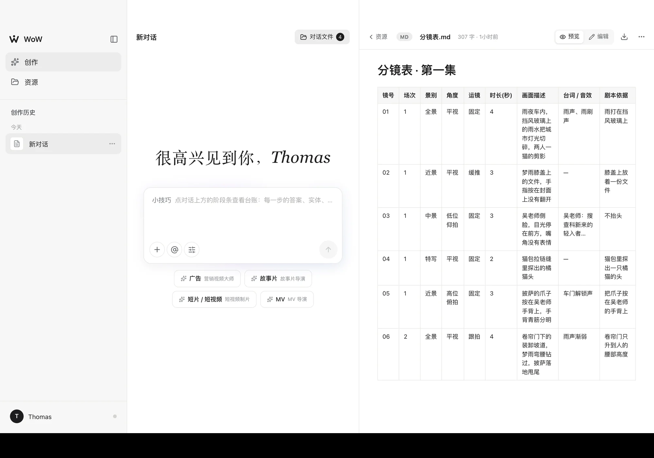
Task: Select the 车门解锁声 cell
Action: (x=579, y=307)
